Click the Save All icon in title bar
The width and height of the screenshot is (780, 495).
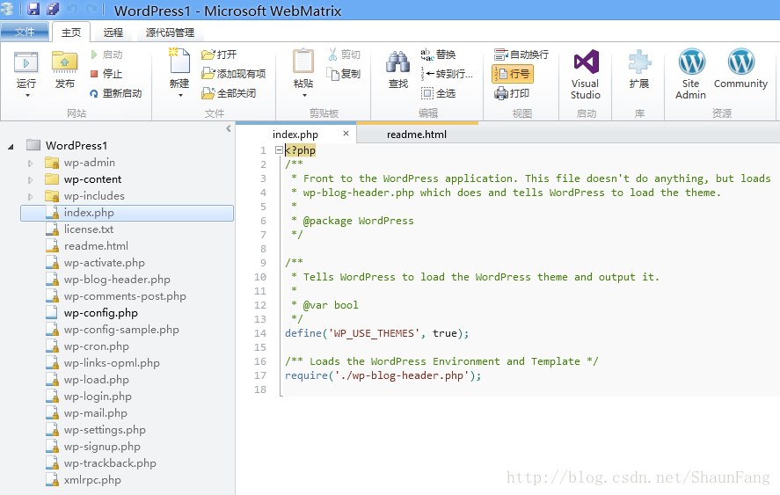[x=53, y=9]
